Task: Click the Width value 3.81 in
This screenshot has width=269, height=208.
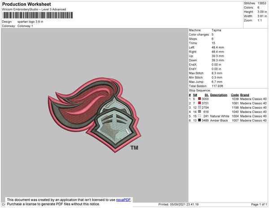Action: (x=262, y=16)
